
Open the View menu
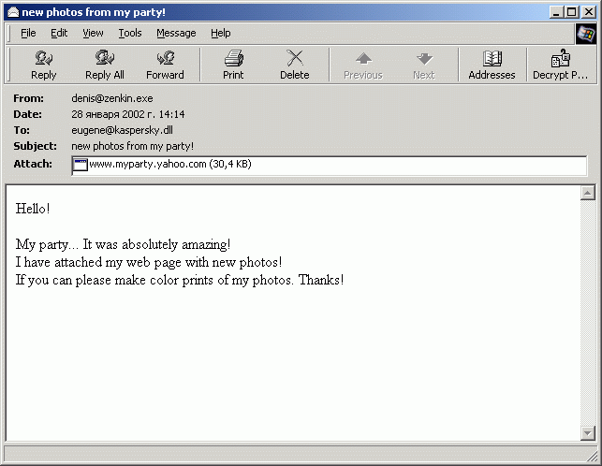tap(93, 33)
